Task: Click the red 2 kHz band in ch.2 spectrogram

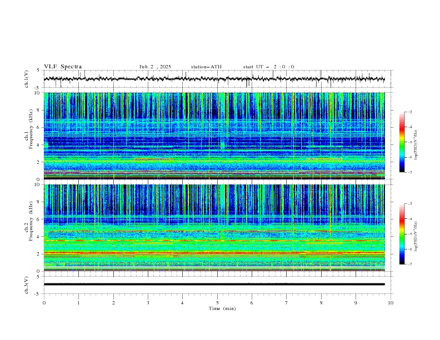Action: tap(214, 253)
